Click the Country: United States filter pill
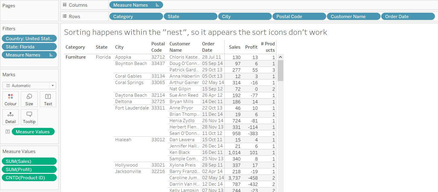The width and height of the screenshot is (438, 192). pyautogui.click(x=29, y=38)
